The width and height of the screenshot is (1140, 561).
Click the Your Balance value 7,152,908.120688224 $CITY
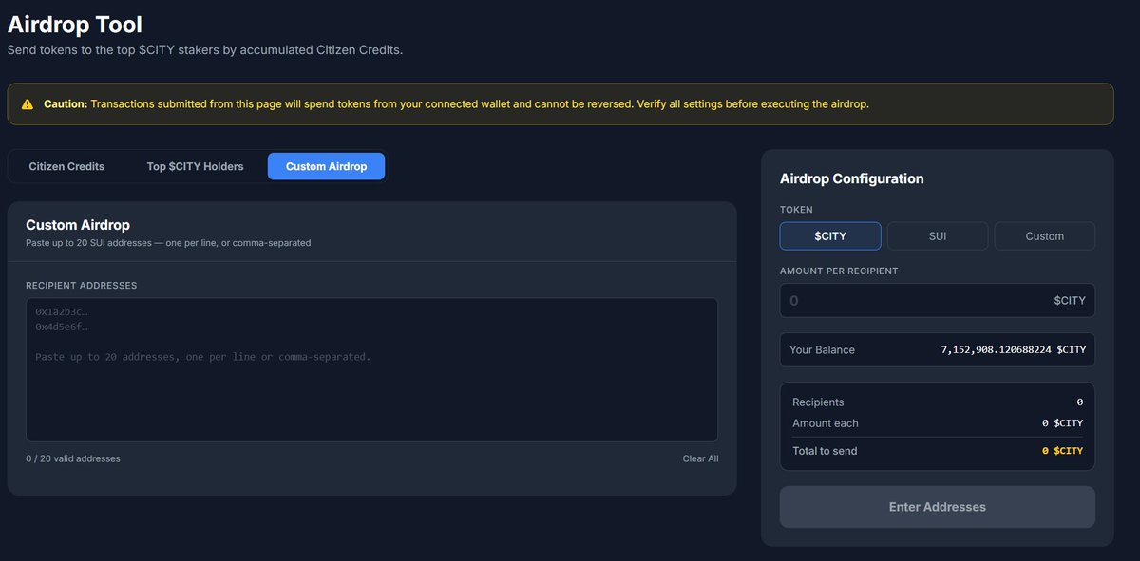1014,349
